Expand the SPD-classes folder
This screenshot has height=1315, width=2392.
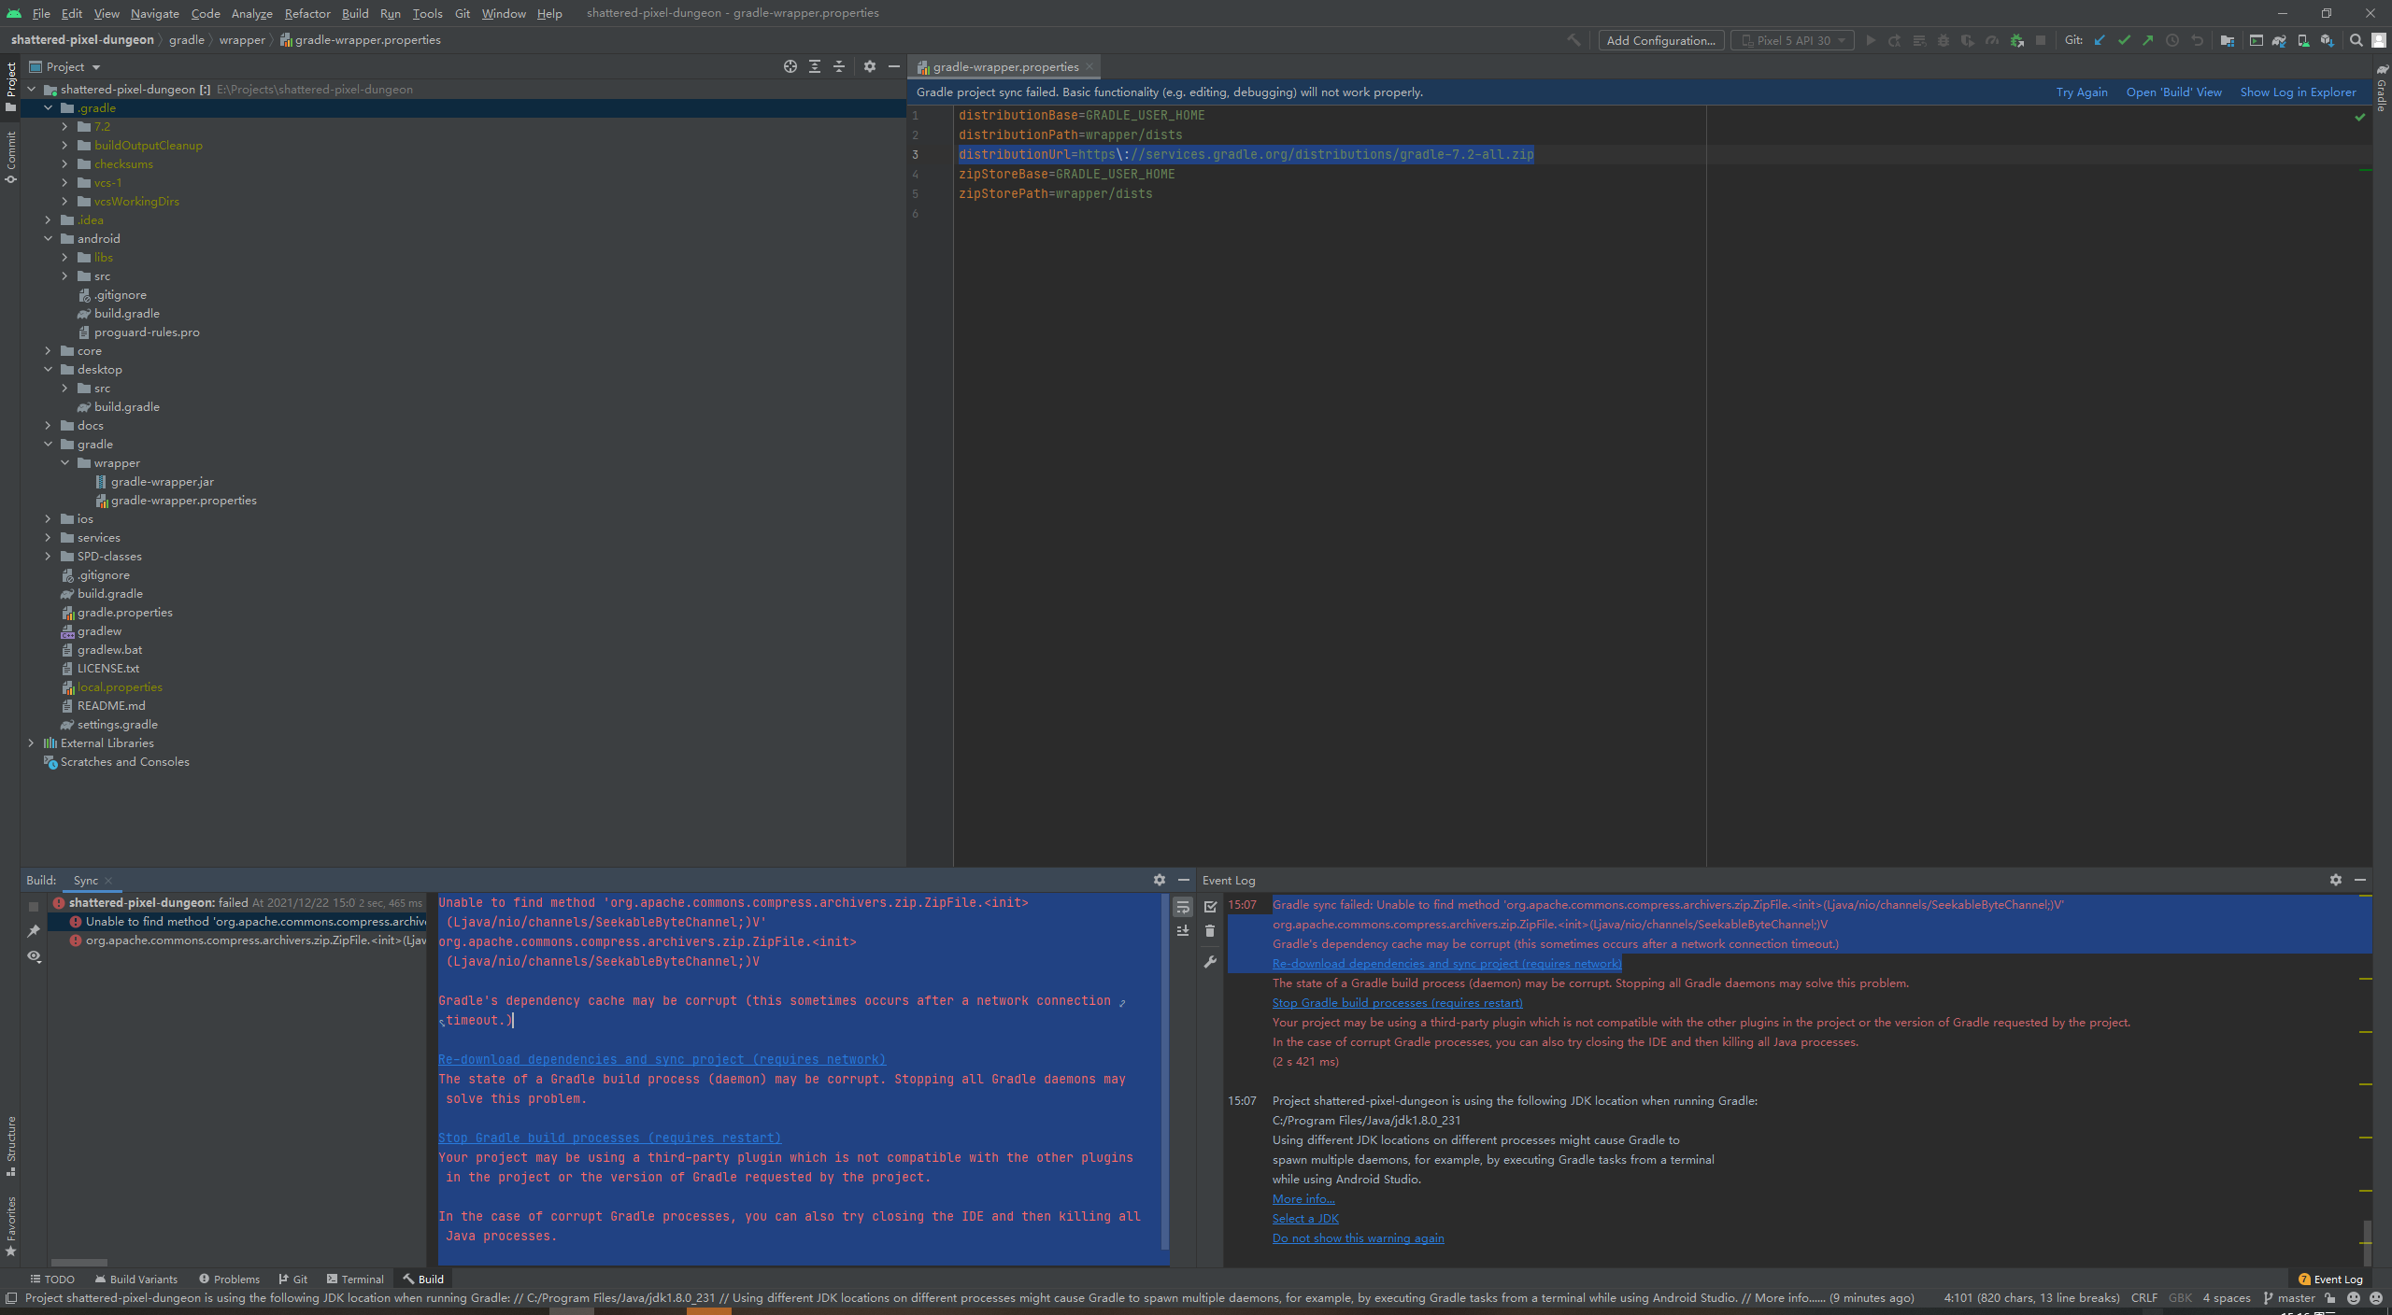click(49, 556)
